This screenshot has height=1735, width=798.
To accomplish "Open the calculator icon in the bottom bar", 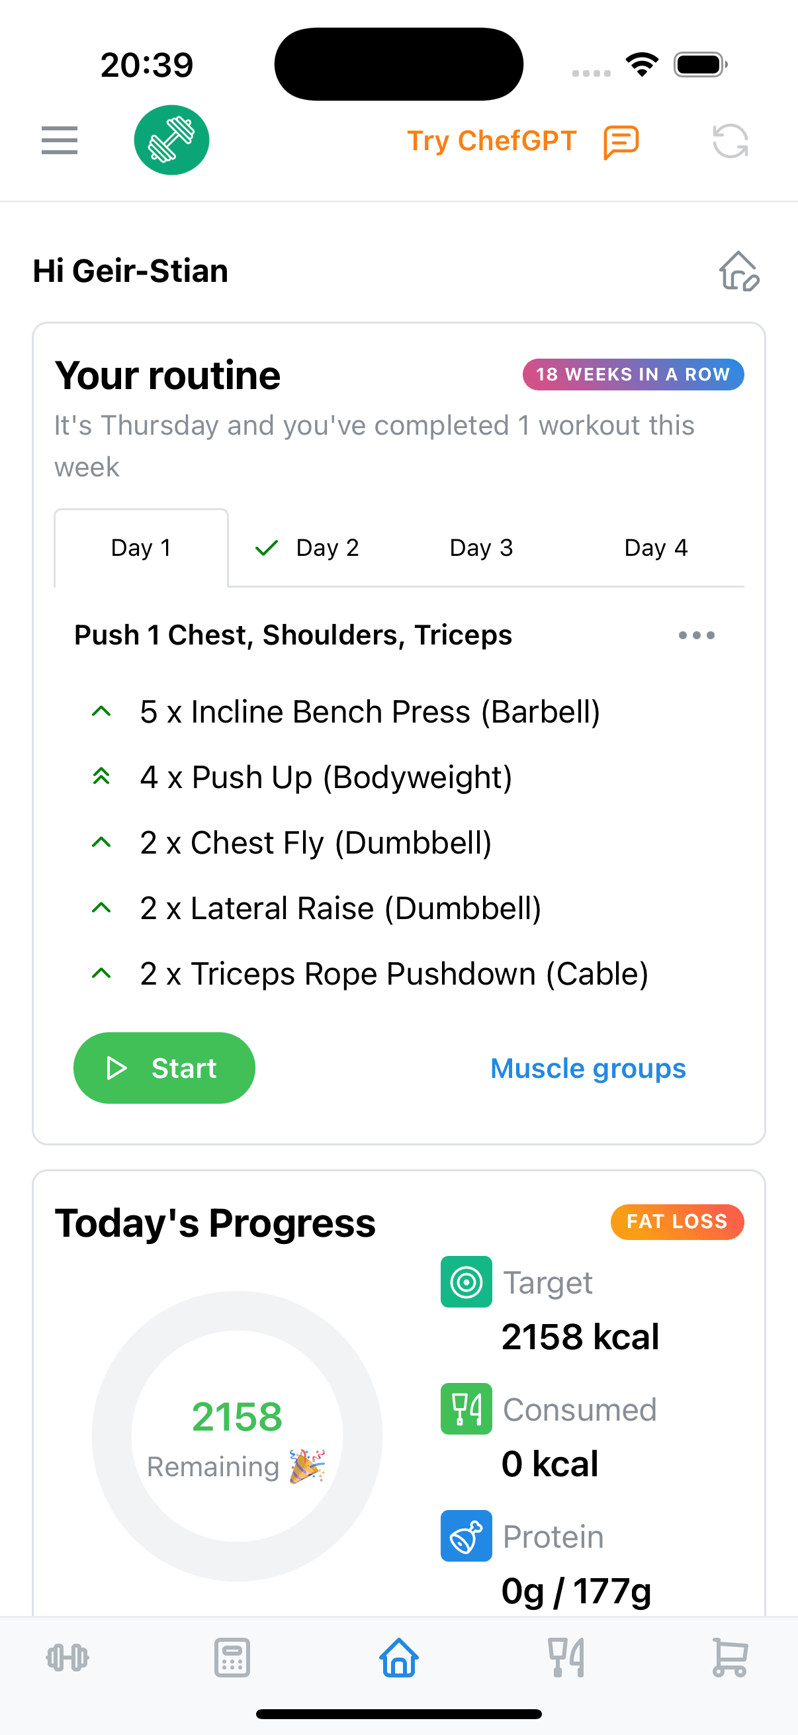I will (232, 1658).
